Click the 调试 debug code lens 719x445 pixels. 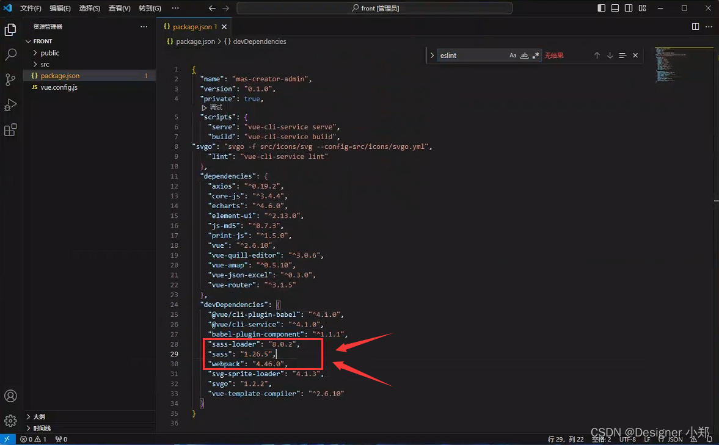[x=212, y=107]
